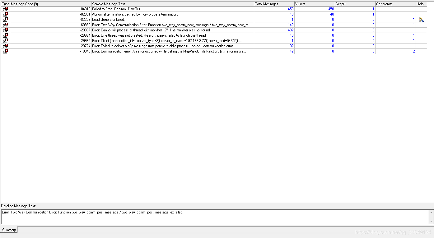Click the error icon on the p2p message row
The image size is (434, 238).
pyautogui.click(x=5, y=46)
